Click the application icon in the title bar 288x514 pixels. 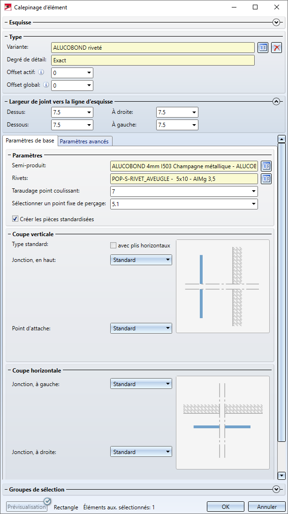8,7
